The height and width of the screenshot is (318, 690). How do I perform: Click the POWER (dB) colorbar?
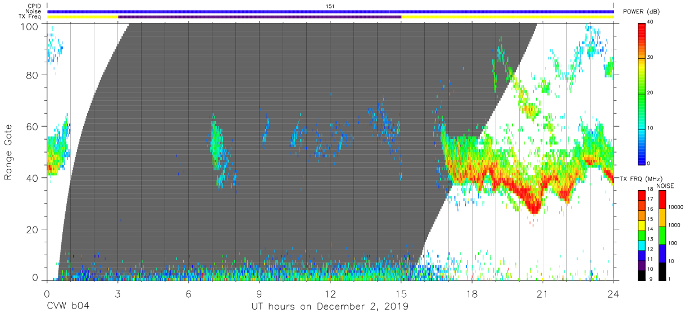click(642, 93)
